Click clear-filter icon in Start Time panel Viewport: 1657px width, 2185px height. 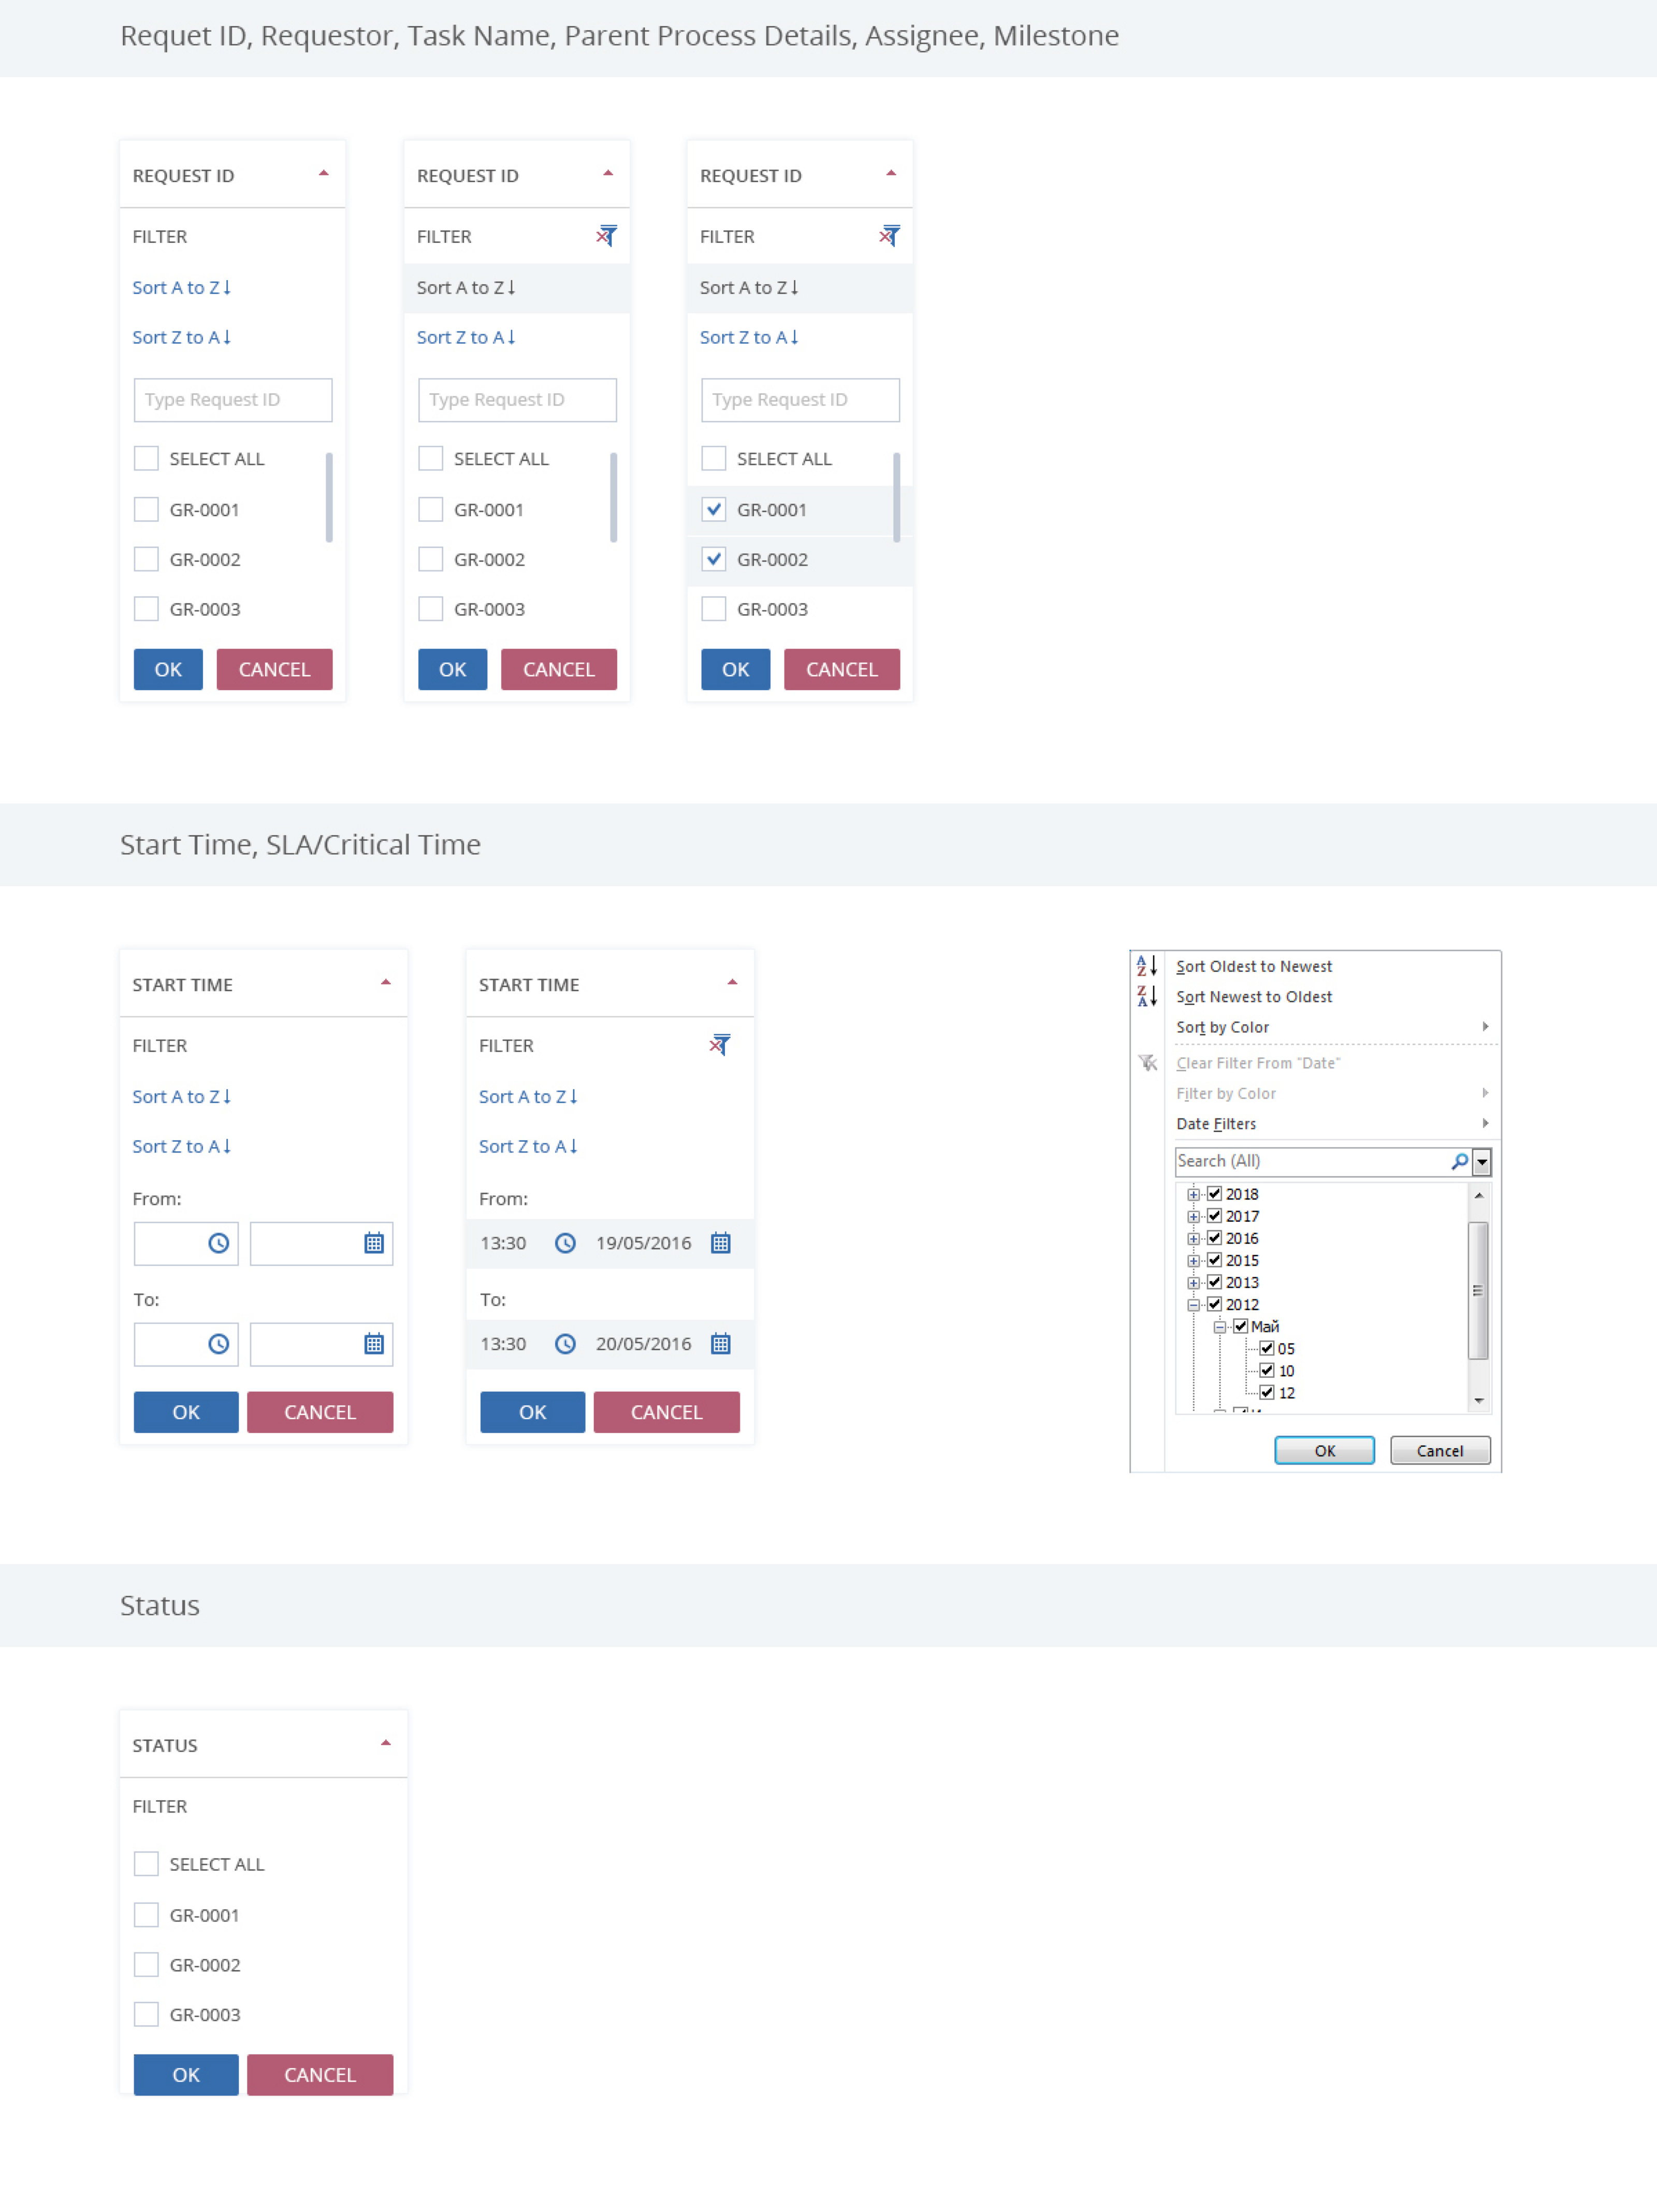719,1045
